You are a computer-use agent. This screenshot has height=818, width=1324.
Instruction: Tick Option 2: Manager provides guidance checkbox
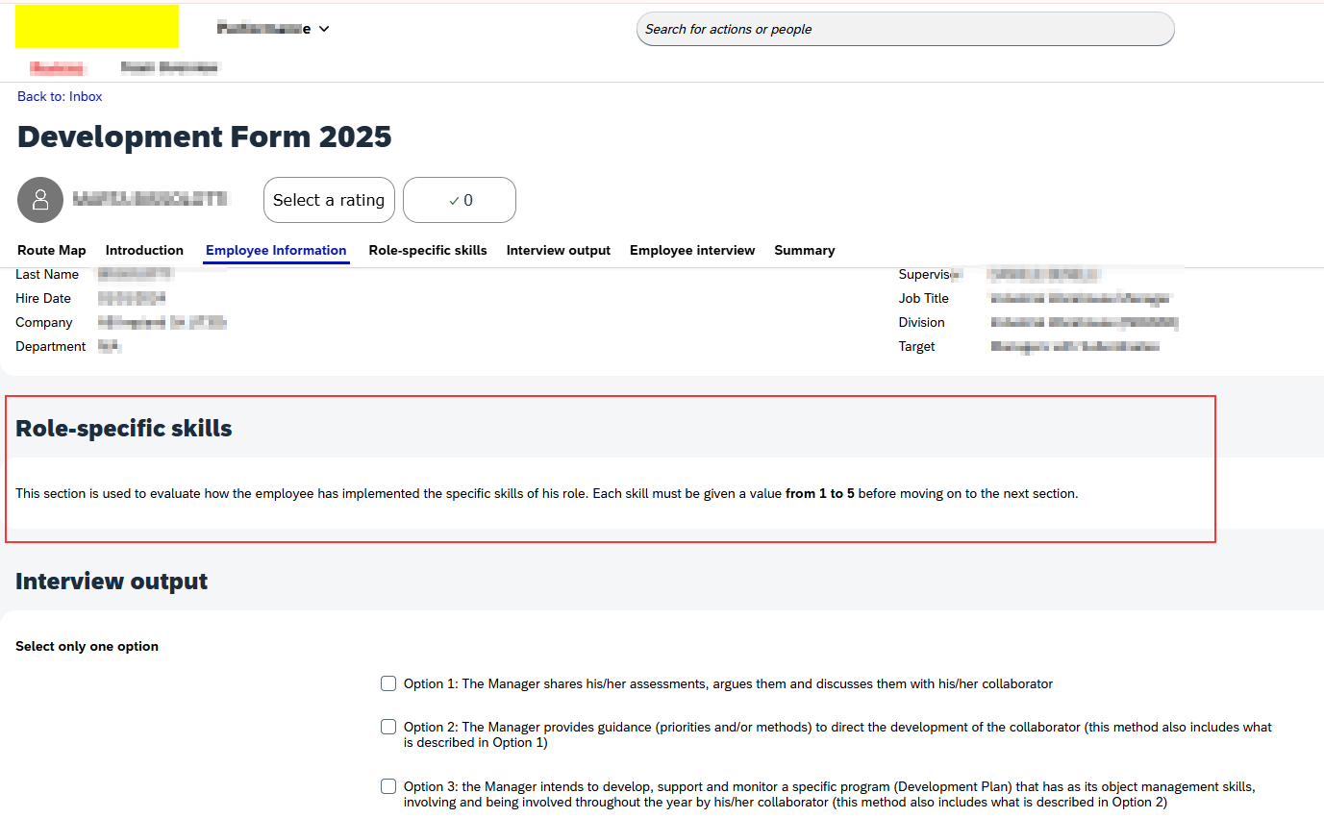[388, 727]
